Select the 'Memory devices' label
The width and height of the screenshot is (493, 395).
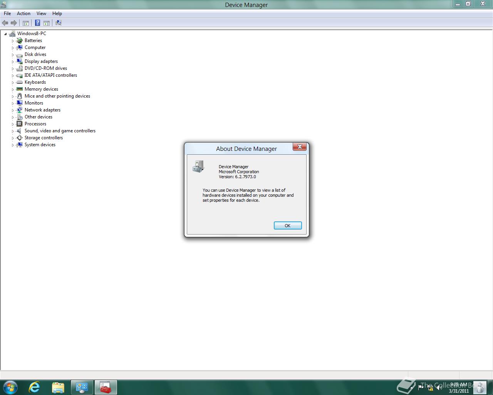41,89
